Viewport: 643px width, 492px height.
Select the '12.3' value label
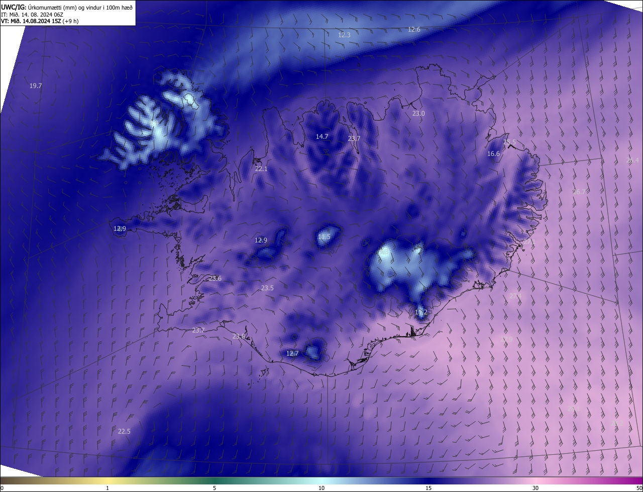coord(344,35)
